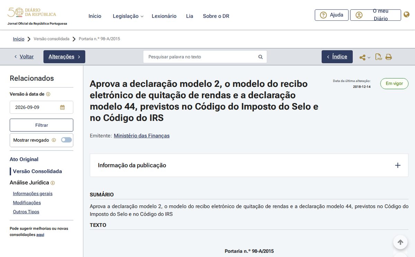Open the Ato Original link
This screenshot has height=257, width=415.
coord(24,159)
